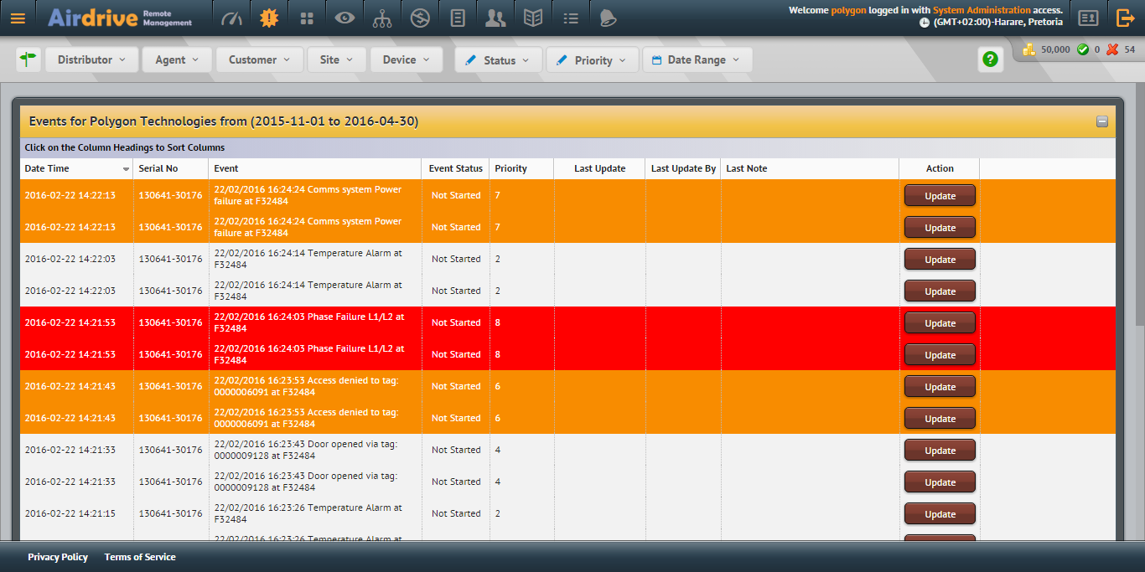
Task: Expand the Site filter dropdown
Action: pyautogui.click(x=337, y=59)
